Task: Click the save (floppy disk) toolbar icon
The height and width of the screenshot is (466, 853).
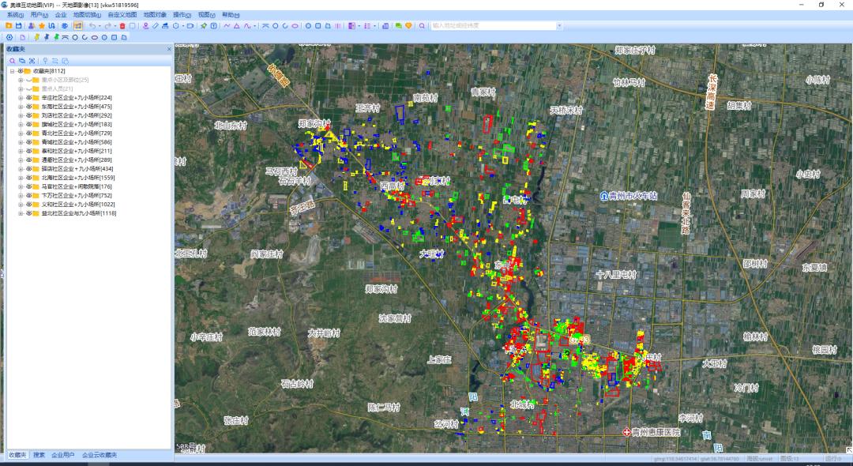Action: [18, 26]
